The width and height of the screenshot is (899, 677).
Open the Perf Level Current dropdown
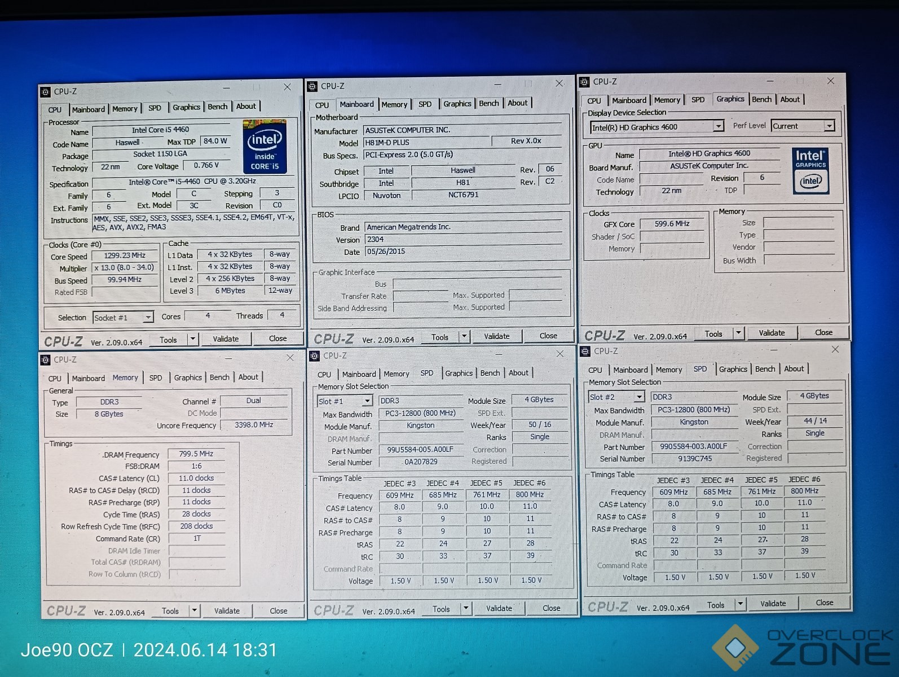(829, 126)
